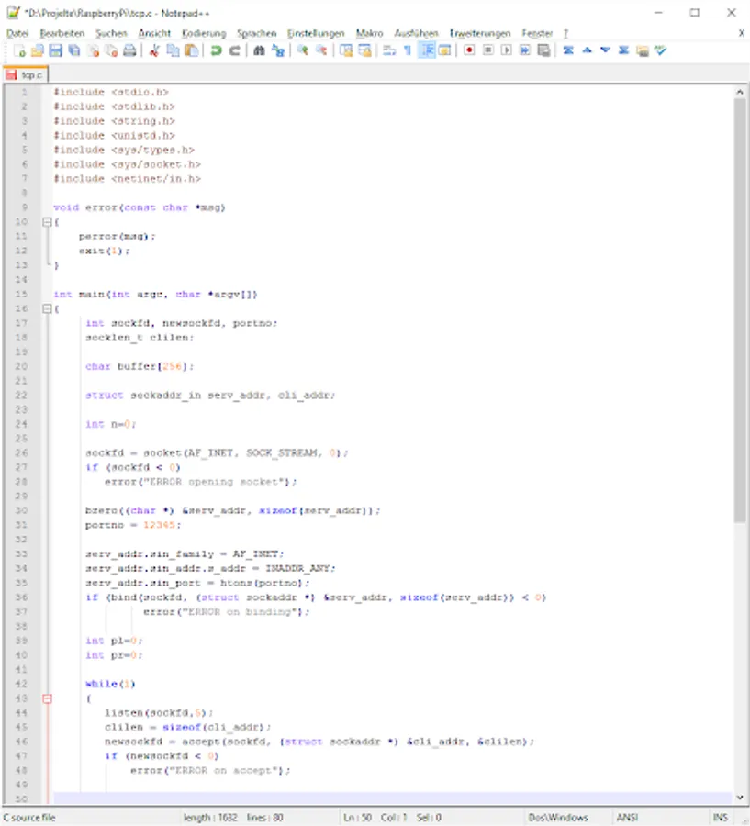Copy selection with the Copy toolbar icon
This screenshot has width=750, height=826.
pyautogui.click(x=173, y=50)
